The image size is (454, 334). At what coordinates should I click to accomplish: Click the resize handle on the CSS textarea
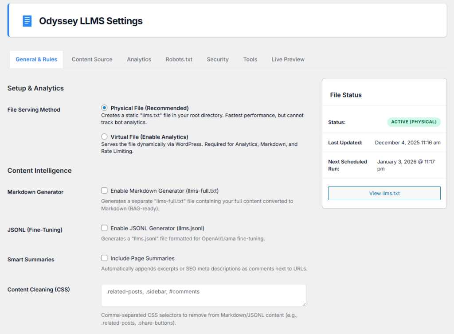coord(304,304)
